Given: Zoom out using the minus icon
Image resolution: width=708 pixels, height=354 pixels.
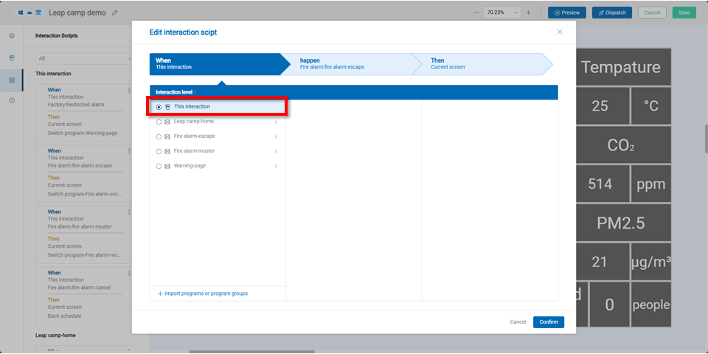Looking at the screenshot, I should (476, 13).
